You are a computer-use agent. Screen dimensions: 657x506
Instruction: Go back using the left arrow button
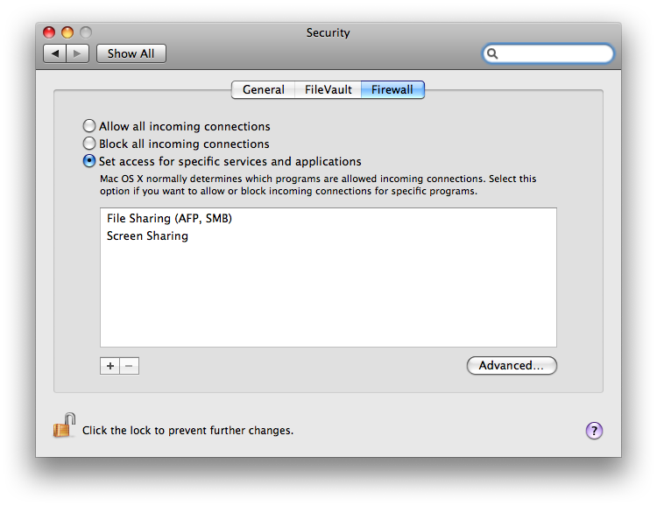[x=55, y=53]
